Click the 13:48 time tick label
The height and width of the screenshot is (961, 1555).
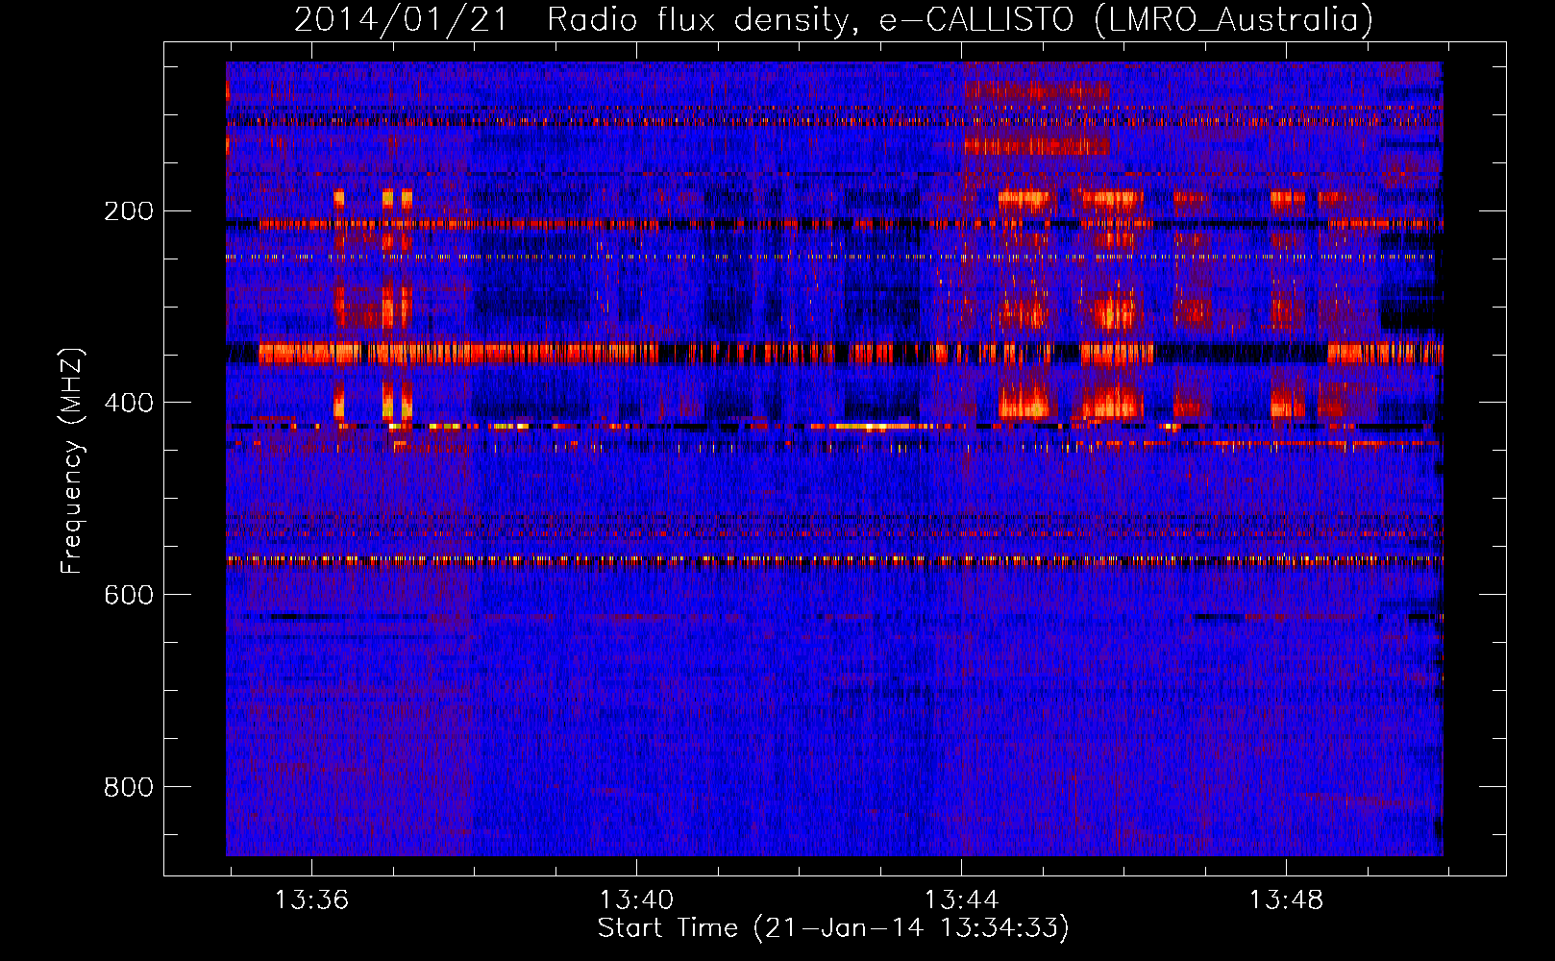[x=1286, y=900]
